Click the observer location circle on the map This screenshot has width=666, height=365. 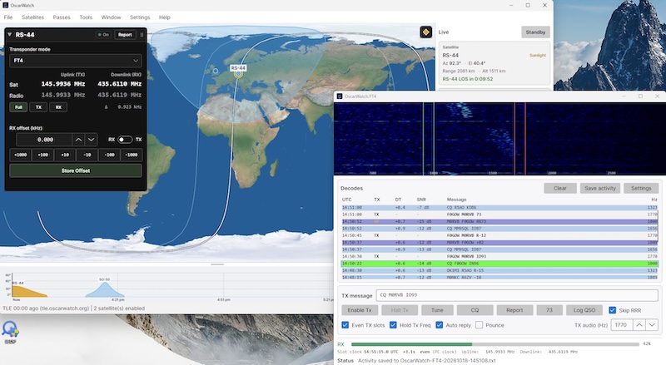(216, 71)
